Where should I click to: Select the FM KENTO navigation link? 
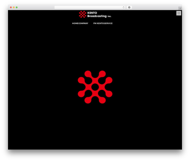coord(98,23)
